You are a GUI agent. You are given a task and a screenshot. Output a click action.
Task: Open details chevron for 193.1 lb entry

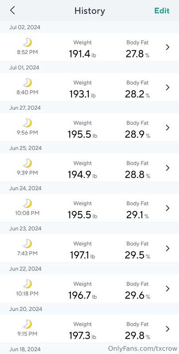168,87
